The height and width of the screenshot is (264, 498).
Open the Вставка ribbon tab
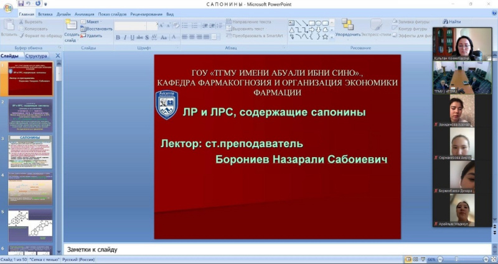pyautogui.click(x=45, y=14)
